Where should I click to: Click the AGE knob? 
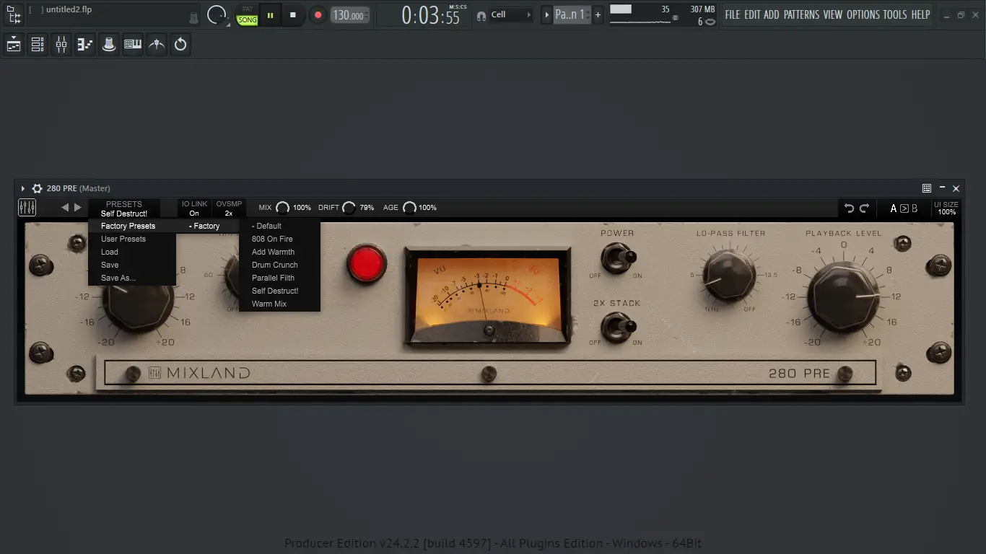409,208
